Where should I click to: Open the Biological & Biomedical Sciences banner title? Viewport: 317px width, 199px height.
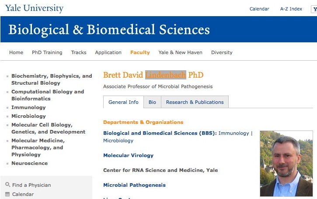[109, 30]
